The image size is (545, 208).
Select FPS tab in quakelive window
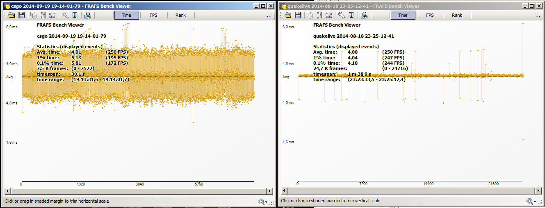click(430, 15)
